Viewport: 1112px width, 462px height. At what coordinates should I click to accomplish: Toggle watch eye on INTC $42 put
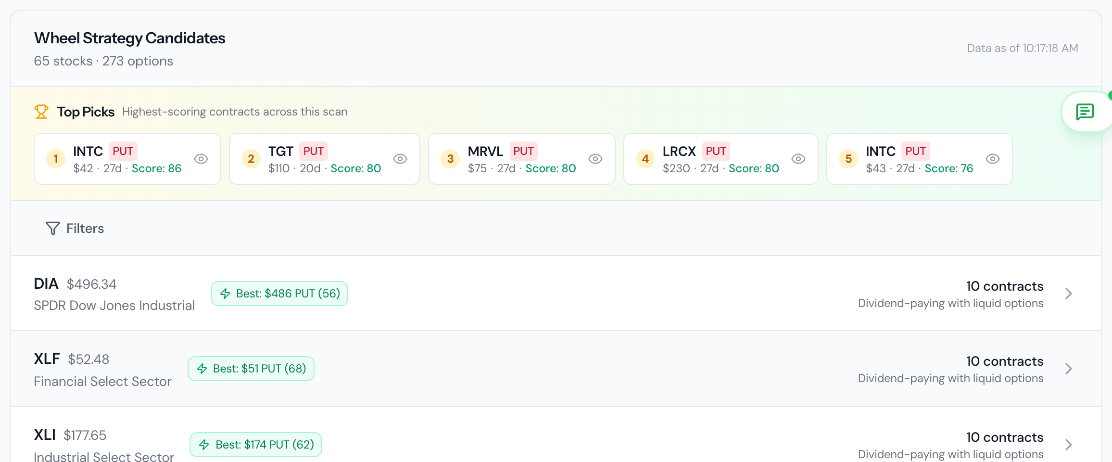tap(201, 159)
